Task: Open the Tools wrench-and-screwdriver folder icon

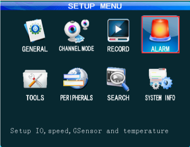Action: (x=35, y=79)
